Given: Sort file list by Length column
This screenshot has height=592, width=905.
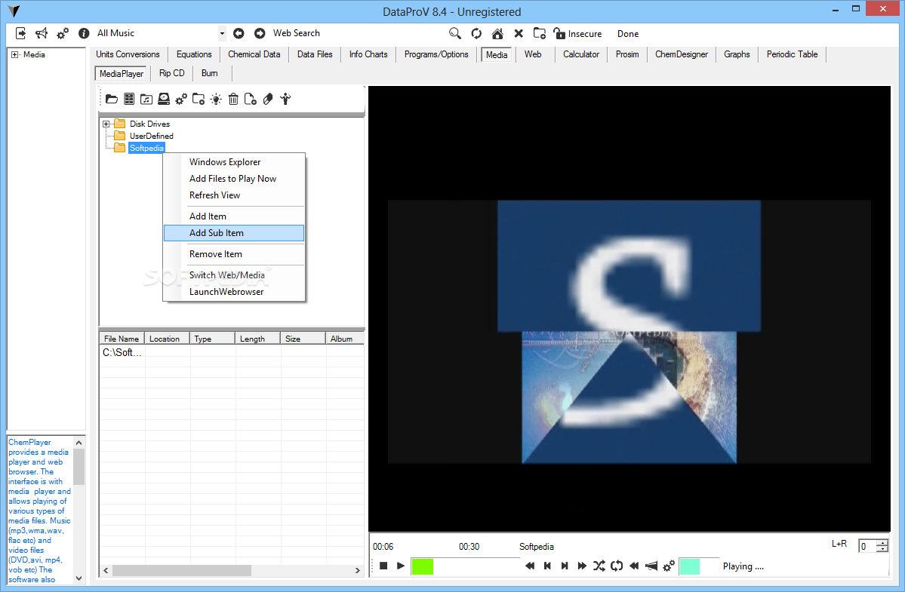Looking at the screenshot, I should [x=258, y=339].
